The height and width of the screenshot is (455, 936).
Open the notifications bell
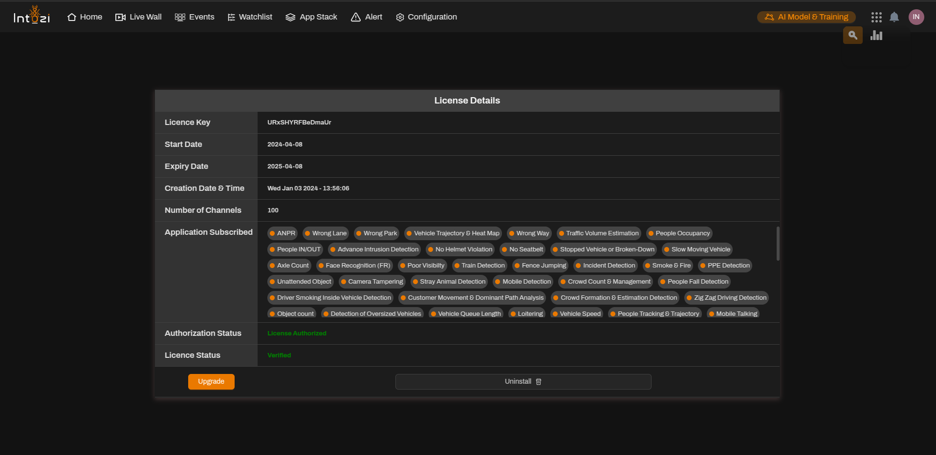(894, 17)
